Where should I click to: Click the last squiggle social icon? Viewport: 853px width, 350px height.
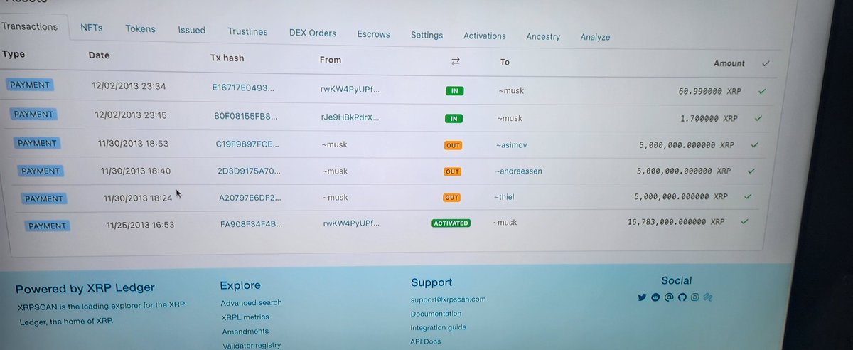pos(709,297)
